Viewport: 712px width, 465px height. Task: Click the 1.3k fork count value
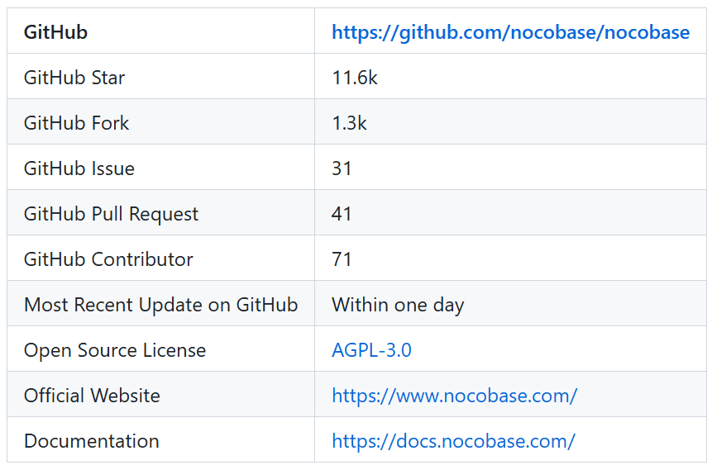(349, 123)
